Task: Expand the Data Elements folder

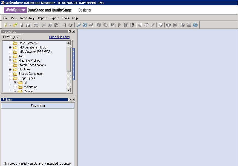Action: click(10, 43)
